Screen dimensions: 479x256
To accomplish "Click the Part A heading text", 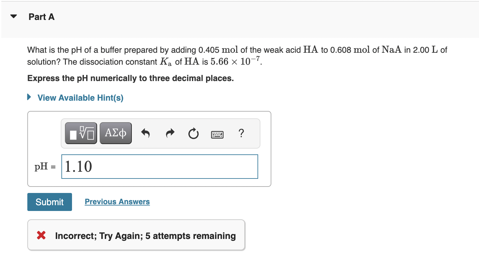I will tap(41, 17).
